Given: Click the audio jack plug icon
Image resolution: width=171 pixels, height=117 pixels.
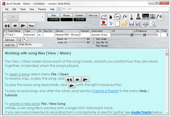Looking at the screenshot, I should tap(131, 17).
